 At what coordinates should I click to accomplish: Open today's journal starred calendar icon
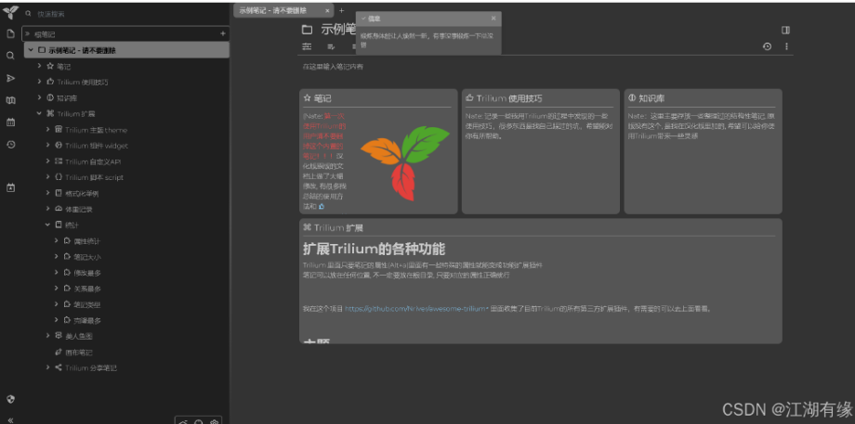coord(10,187)
